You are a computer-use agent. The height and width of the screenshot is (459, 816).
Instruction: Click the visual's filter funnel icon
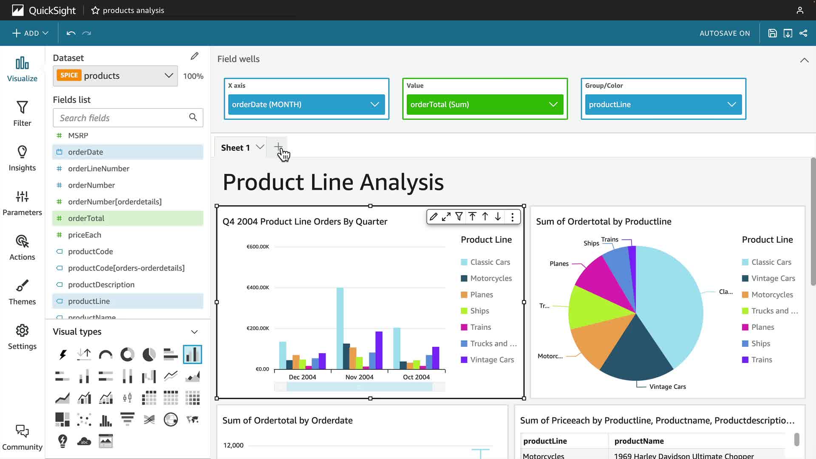pyautogui.click(x=459, y=217)
